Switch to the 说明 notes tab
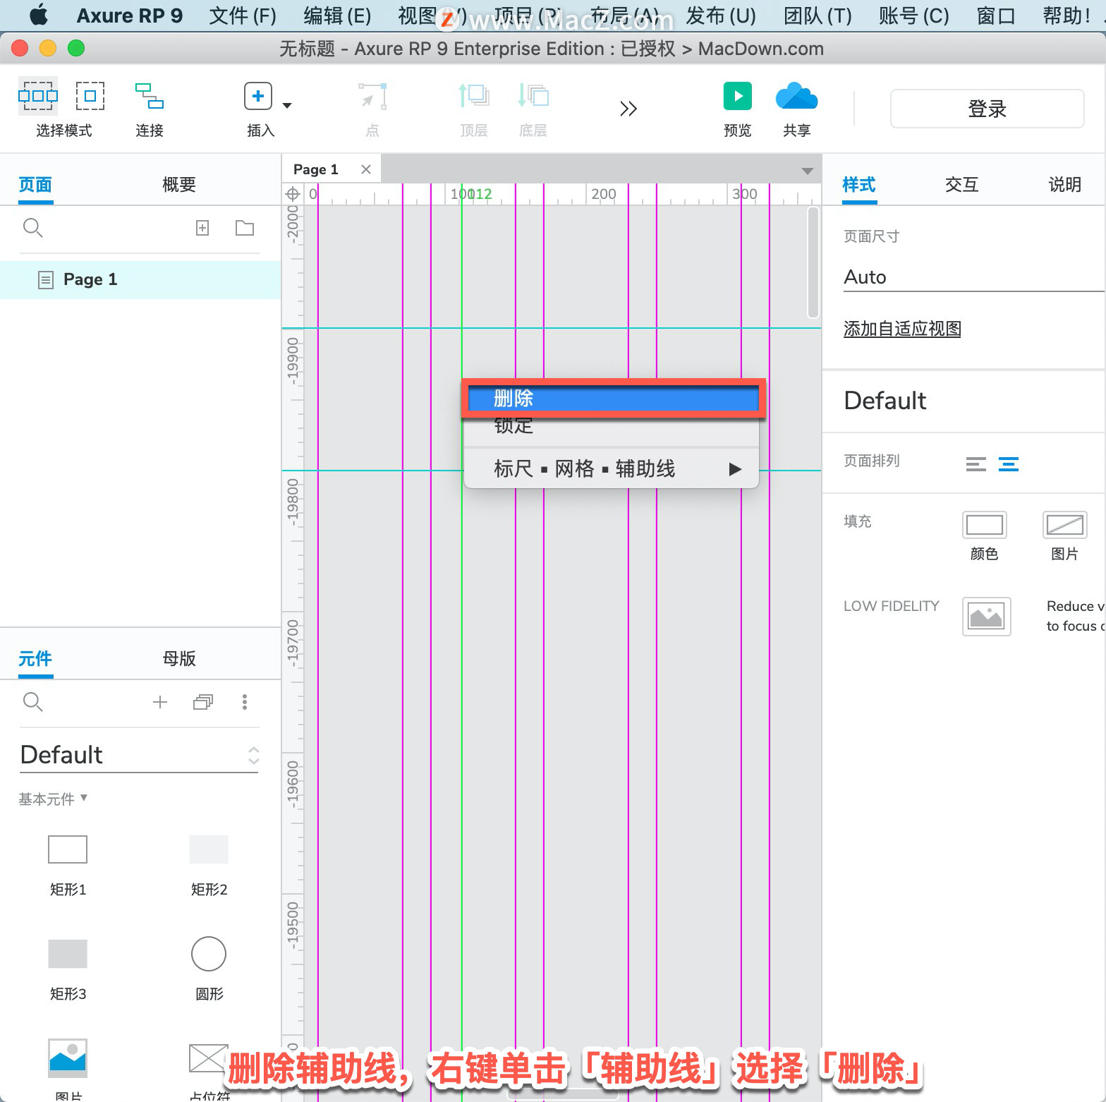Viewport: 1106px width, 1102px height. pos(1065,185)
